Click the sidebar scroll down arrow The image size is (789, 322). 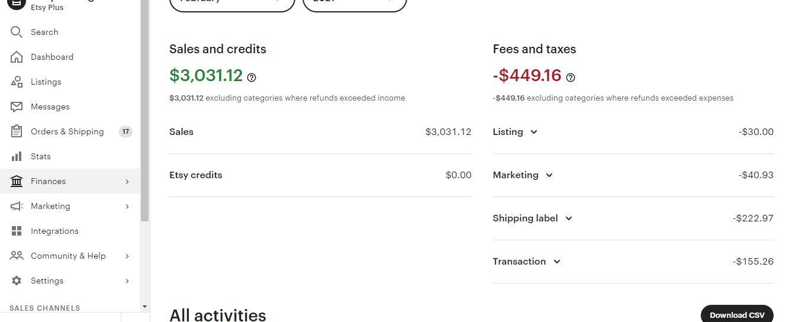[145, 307]
